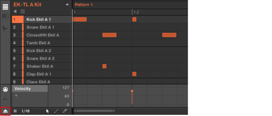Open the EK-TL A Kit dropdown arrow

[x=67, y=5]
